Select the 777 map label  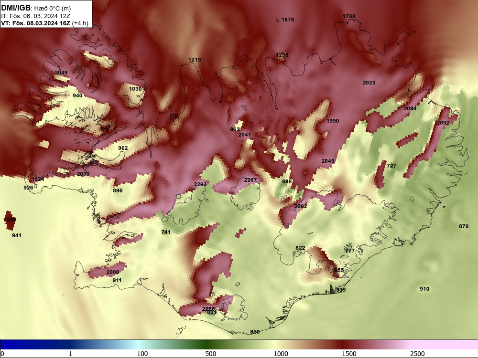click(x=350, y=251)
